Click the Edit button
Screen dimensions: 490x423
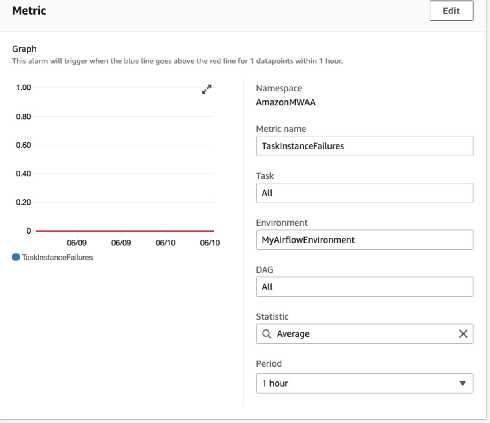[451, 11]
